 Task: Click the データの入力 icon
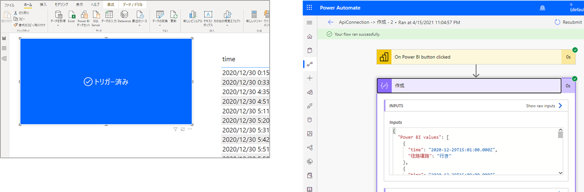click(109, 14)
